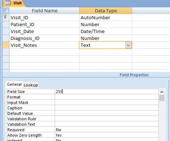Viewport: 170px width, 141px height.
Task: Select the Patient_ID field name cell
Action: (x=45, y=25)
